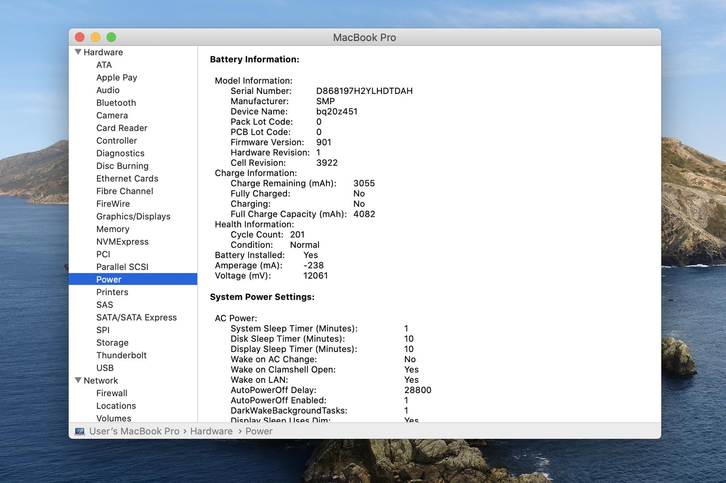Click Voltage value 12061
Screen dimensions: 726x483
(x=315, y=275)
